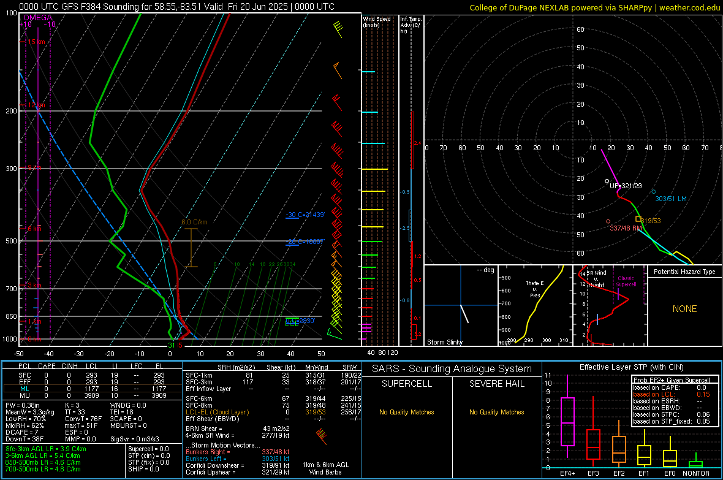Click the 'SEVERE HAIL' SARS column heading
Image resolution: width=723 pixels, height=480 pixels.
coord(496,384)
